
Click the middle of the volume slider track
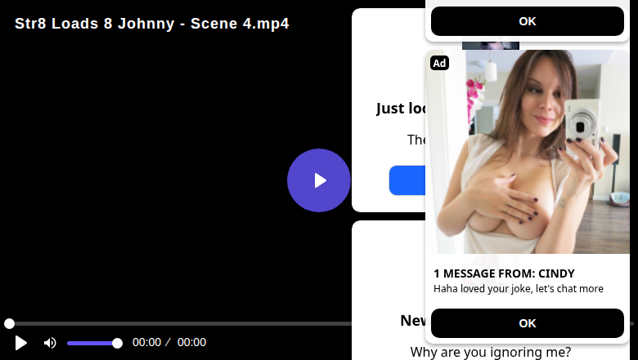(x=92, y=343)
